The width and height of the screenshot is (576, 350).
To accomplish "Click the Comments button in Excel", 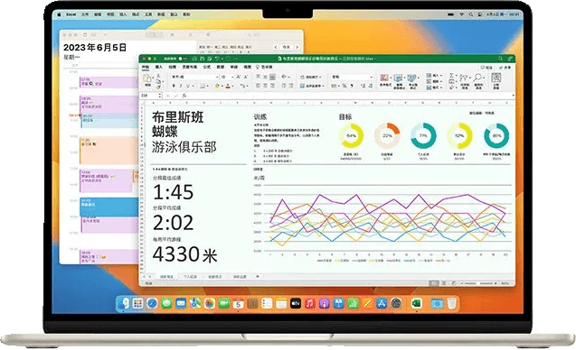I will [x=486, y=68].
